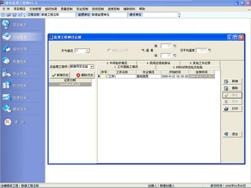Open the 总监理工程师 dropdown

(x=92, y=67)
